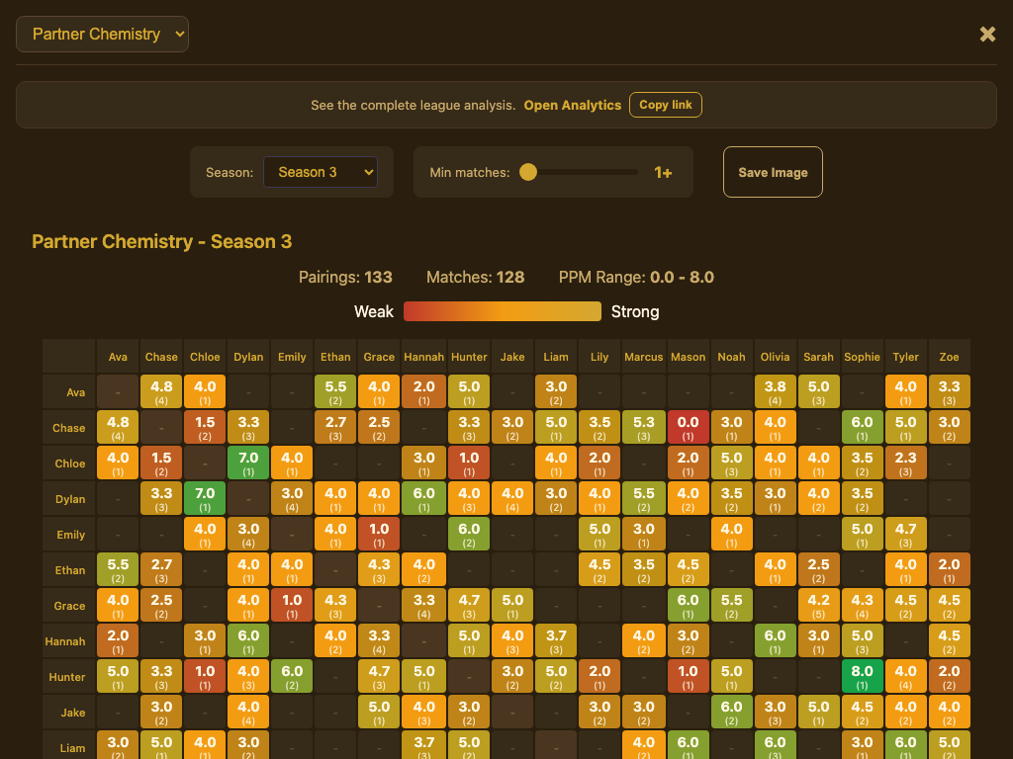Select the Hunter row, Emily column 6.0 cell
The height and width of the screenshot is (759, 1013).
[x=292, y=676]
